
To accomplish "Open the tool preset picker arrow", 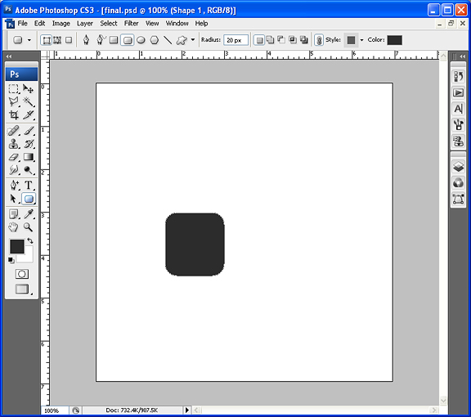I will tap(29, 40).
